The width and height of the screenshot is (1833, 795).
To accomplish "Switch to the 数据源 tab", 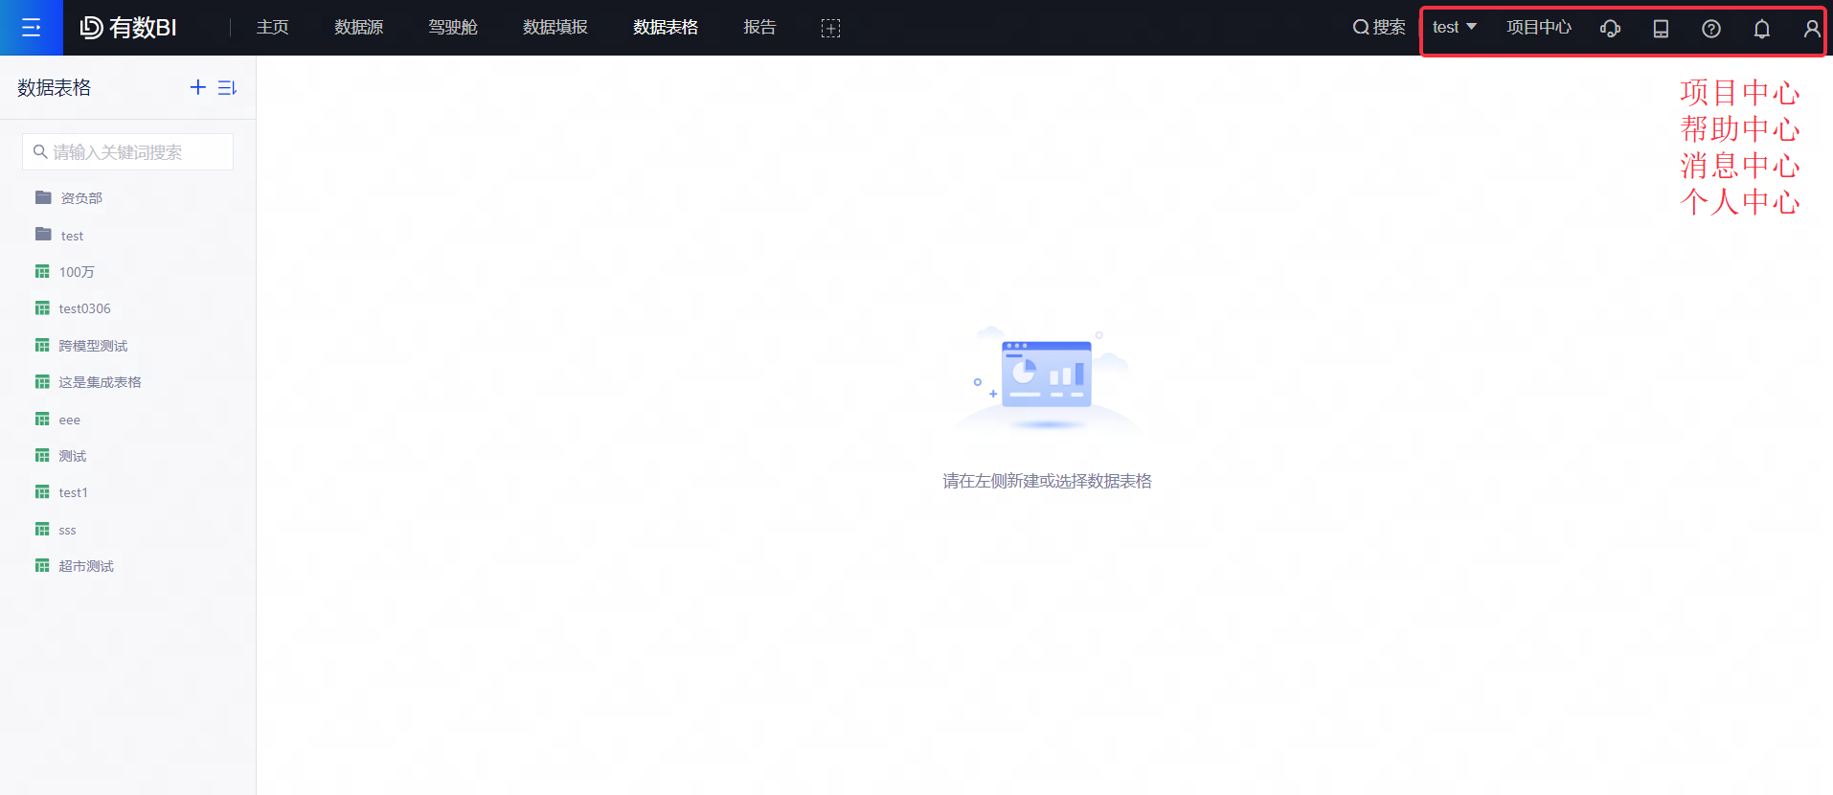I will [x=358, y=28].
